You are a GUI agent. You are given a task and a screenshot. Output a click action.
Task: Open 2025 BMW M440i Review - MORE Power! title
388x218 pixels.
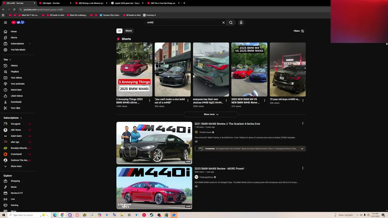[x=219, y=169]
